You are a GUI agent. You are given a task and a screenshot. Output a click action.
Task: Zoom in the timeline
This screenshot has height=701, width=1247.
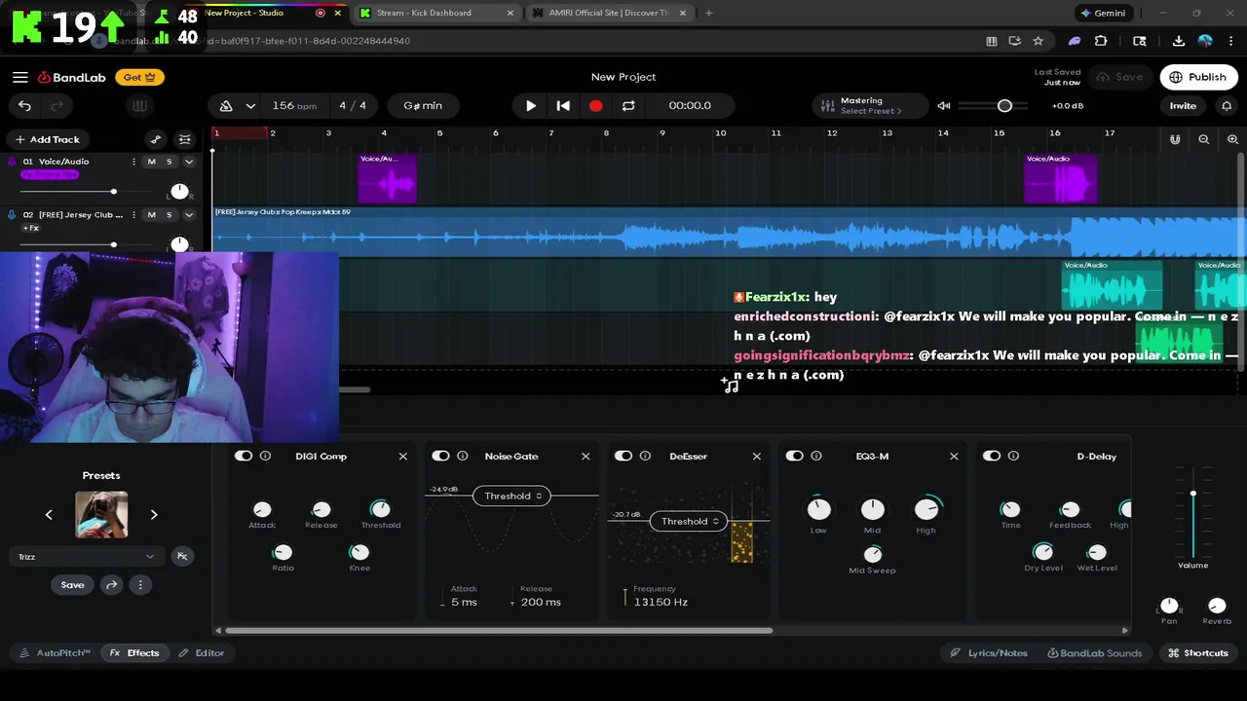[1232, 139]
